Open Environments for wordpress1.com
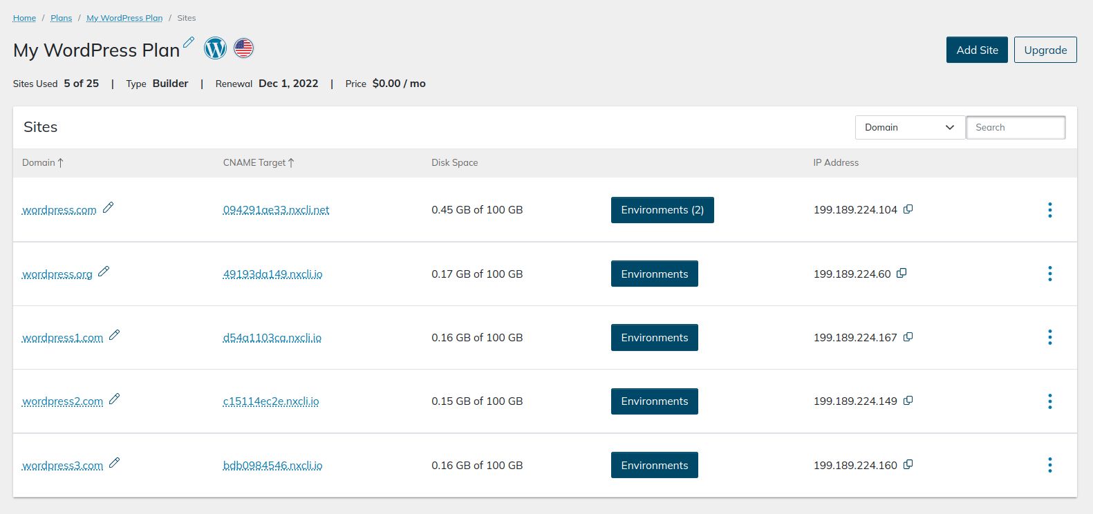 pyautogui.click(x=655, y=337)
